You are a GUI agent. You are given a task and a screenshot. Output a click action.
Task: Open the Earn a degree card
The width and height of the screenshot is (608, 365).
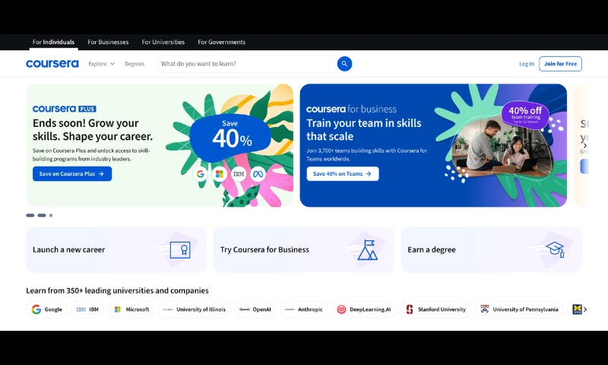pyautogui.click(x=491, y=249)
